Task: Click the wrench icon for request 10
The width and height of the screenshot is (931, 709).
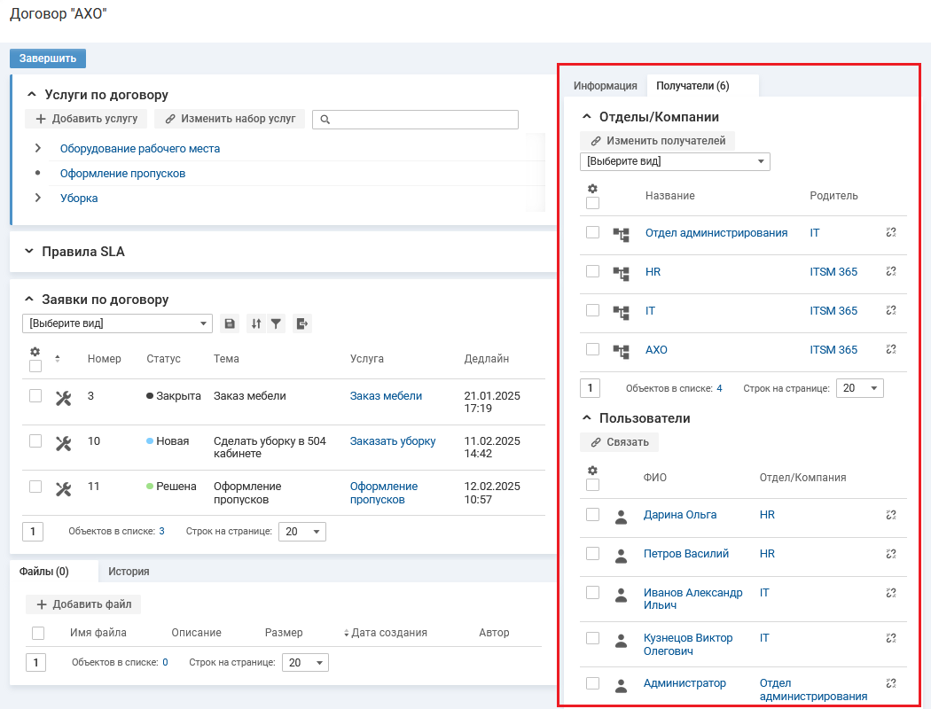Action: pos(63,441)
